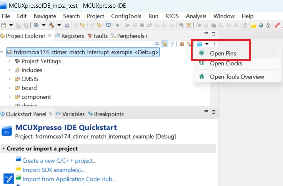
Task: Switch to the Faults tab
Action: 98,36
